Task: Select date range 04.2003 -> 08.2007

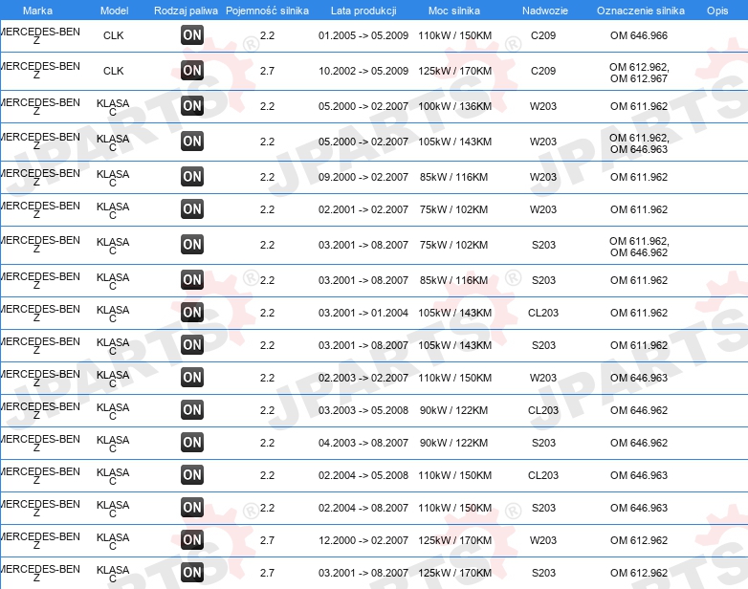Action: (363, 443)
